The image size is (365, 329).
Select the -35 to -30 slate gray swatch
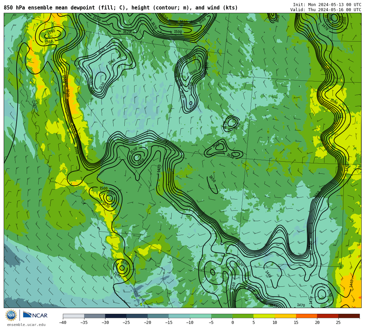click(x=95, y=316)
